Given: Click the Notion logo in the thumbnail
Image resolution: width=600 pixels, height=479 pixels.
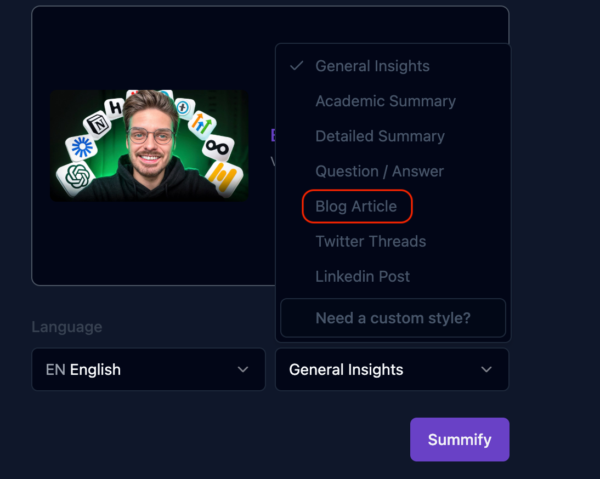Looking at the screenshot, I should (98, 123).
